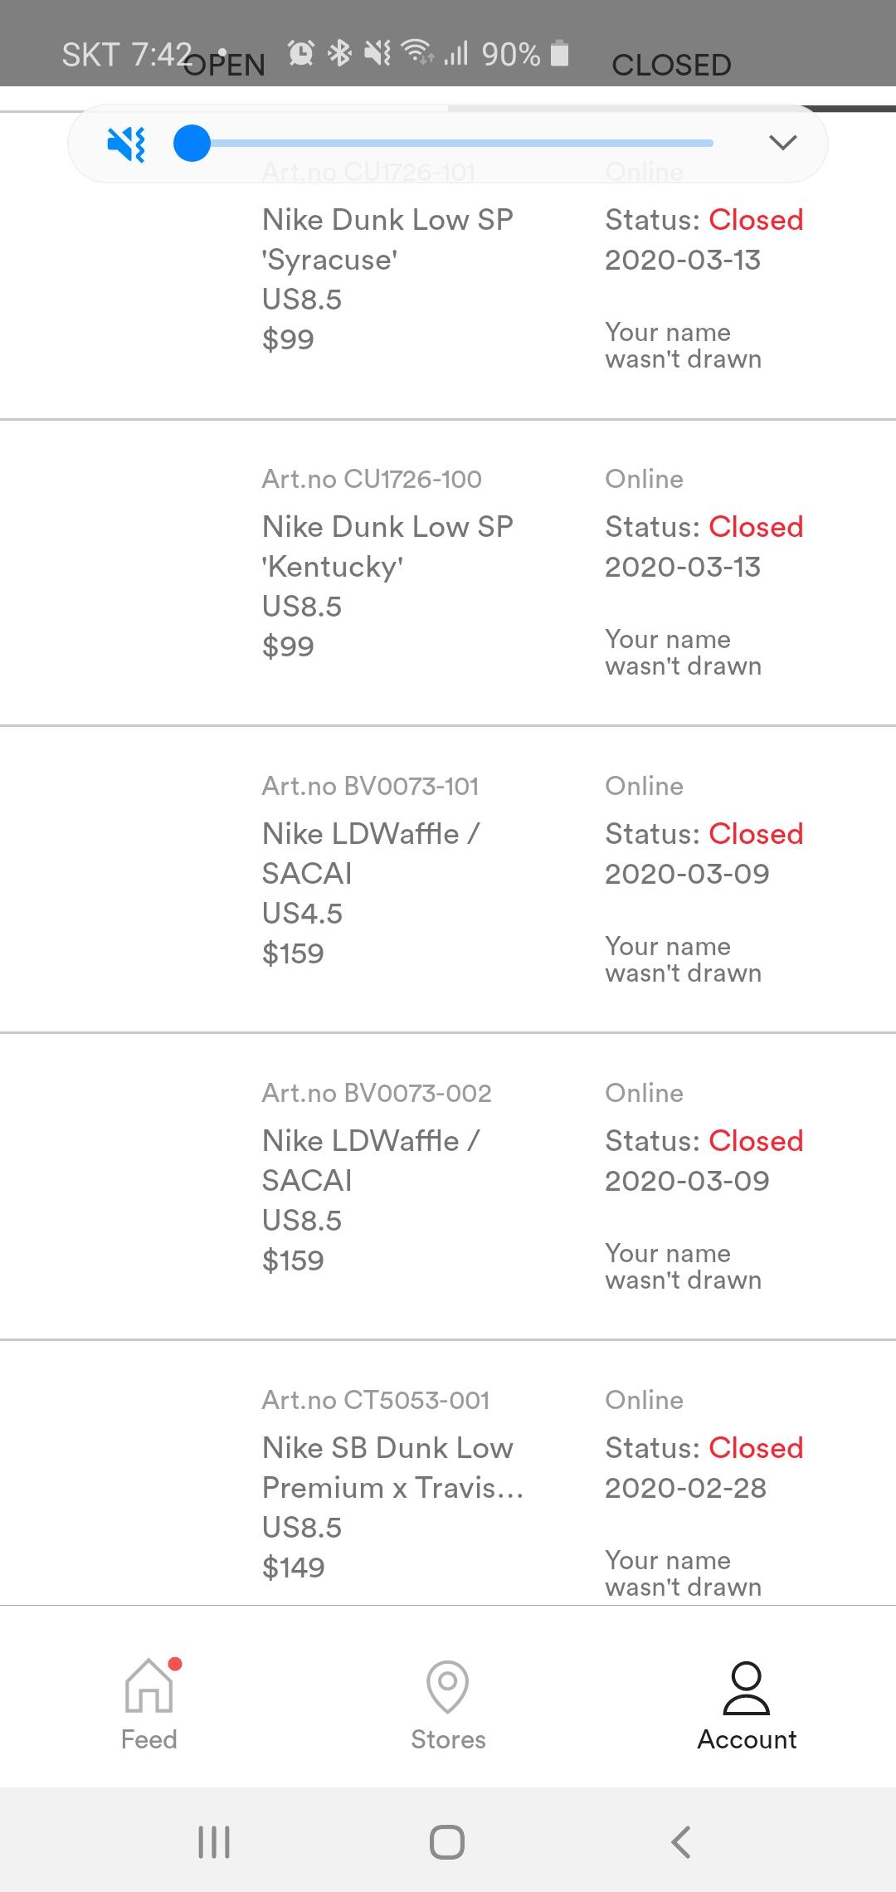The image size is (896, 1892).
Task: Tap the muted vibrate volume icon
Action: click(x=126, y=144)
